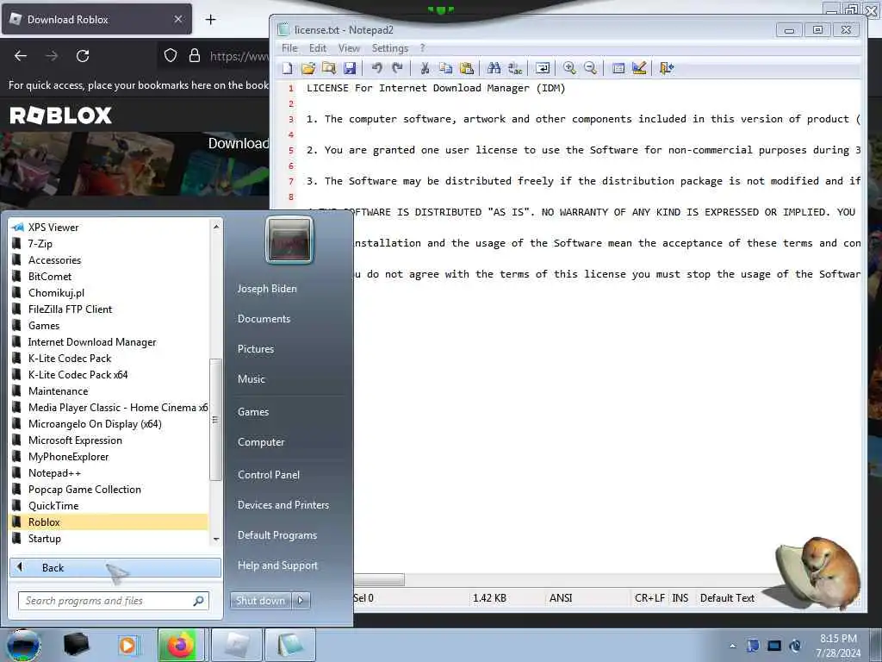Open Firefox from the taskbar
882x662 pixels.
click(x=181, y=645)
